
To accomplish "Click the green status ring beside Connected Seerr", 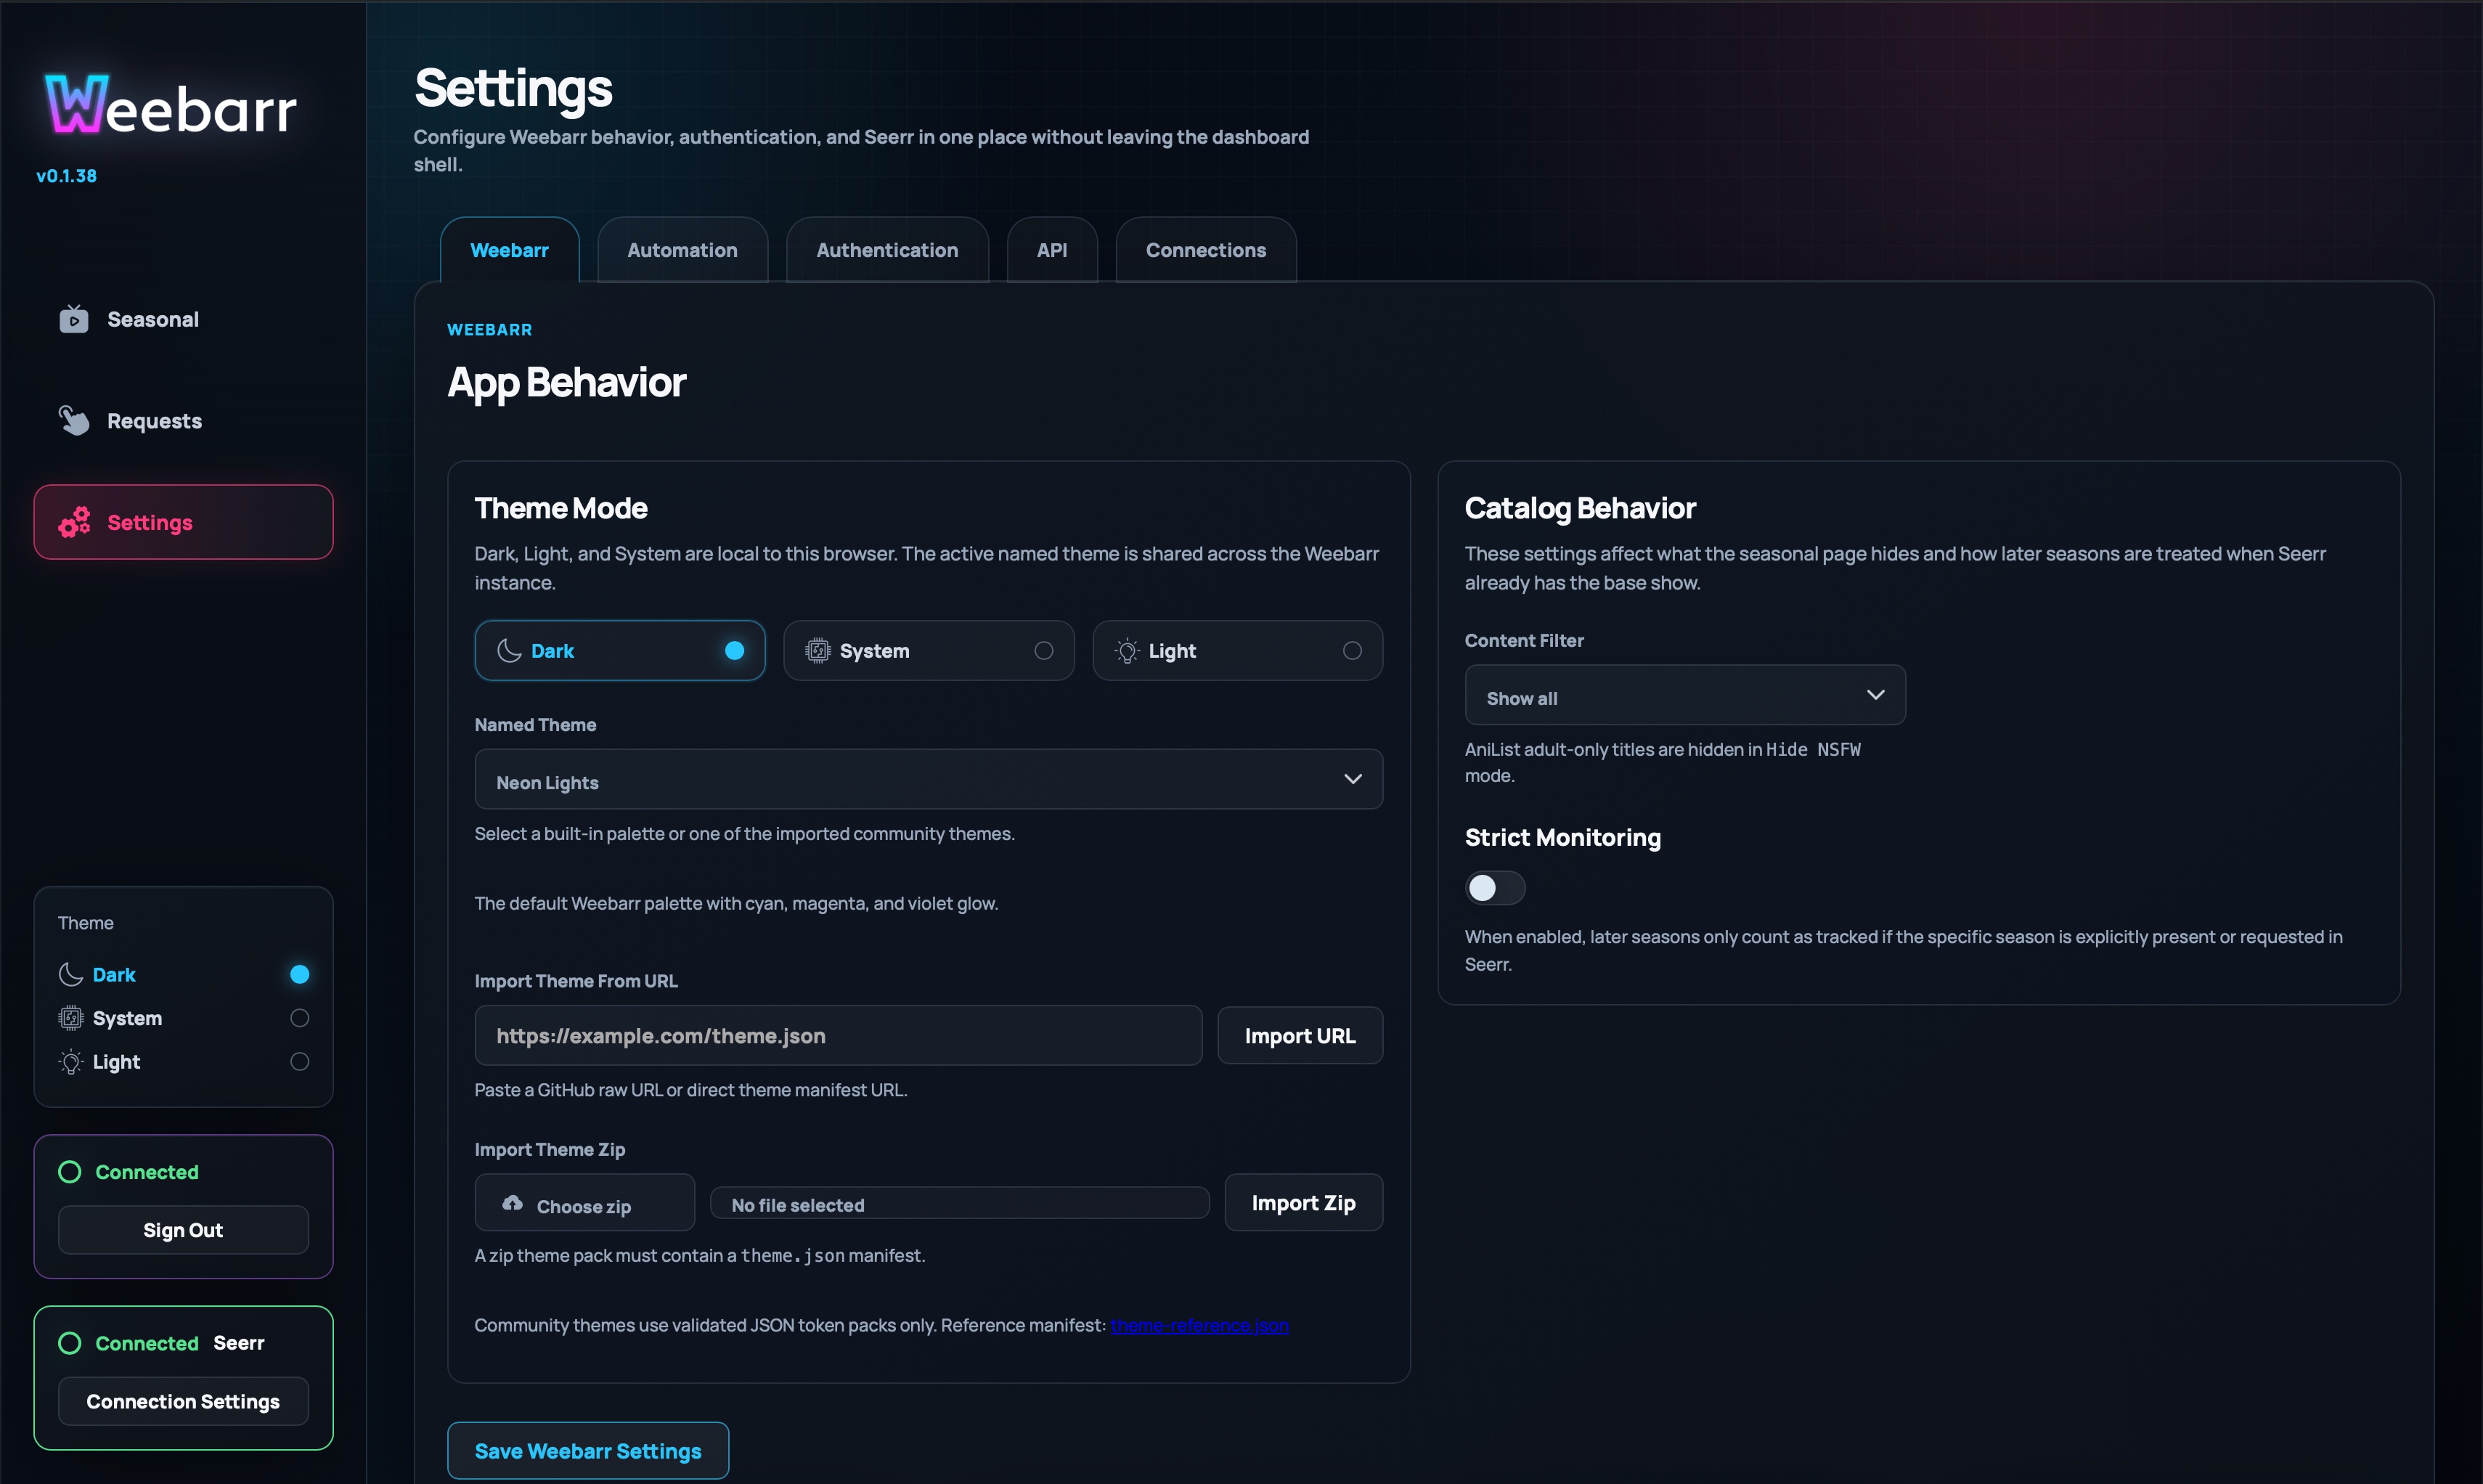I will [69, 1343].
